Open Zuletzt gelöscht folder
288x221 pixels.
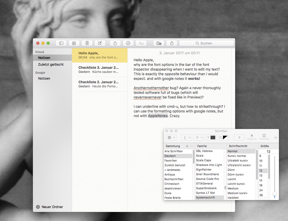pyautogui.click(x=52, y=65)
